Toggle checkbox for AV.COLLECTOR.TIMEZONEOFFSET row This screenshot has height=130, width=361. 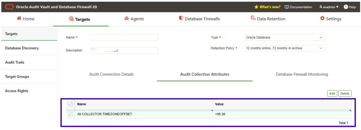70,114
